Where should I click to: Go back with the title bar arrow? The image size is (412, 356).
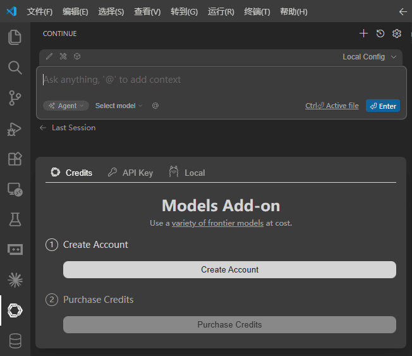point(403,11)
